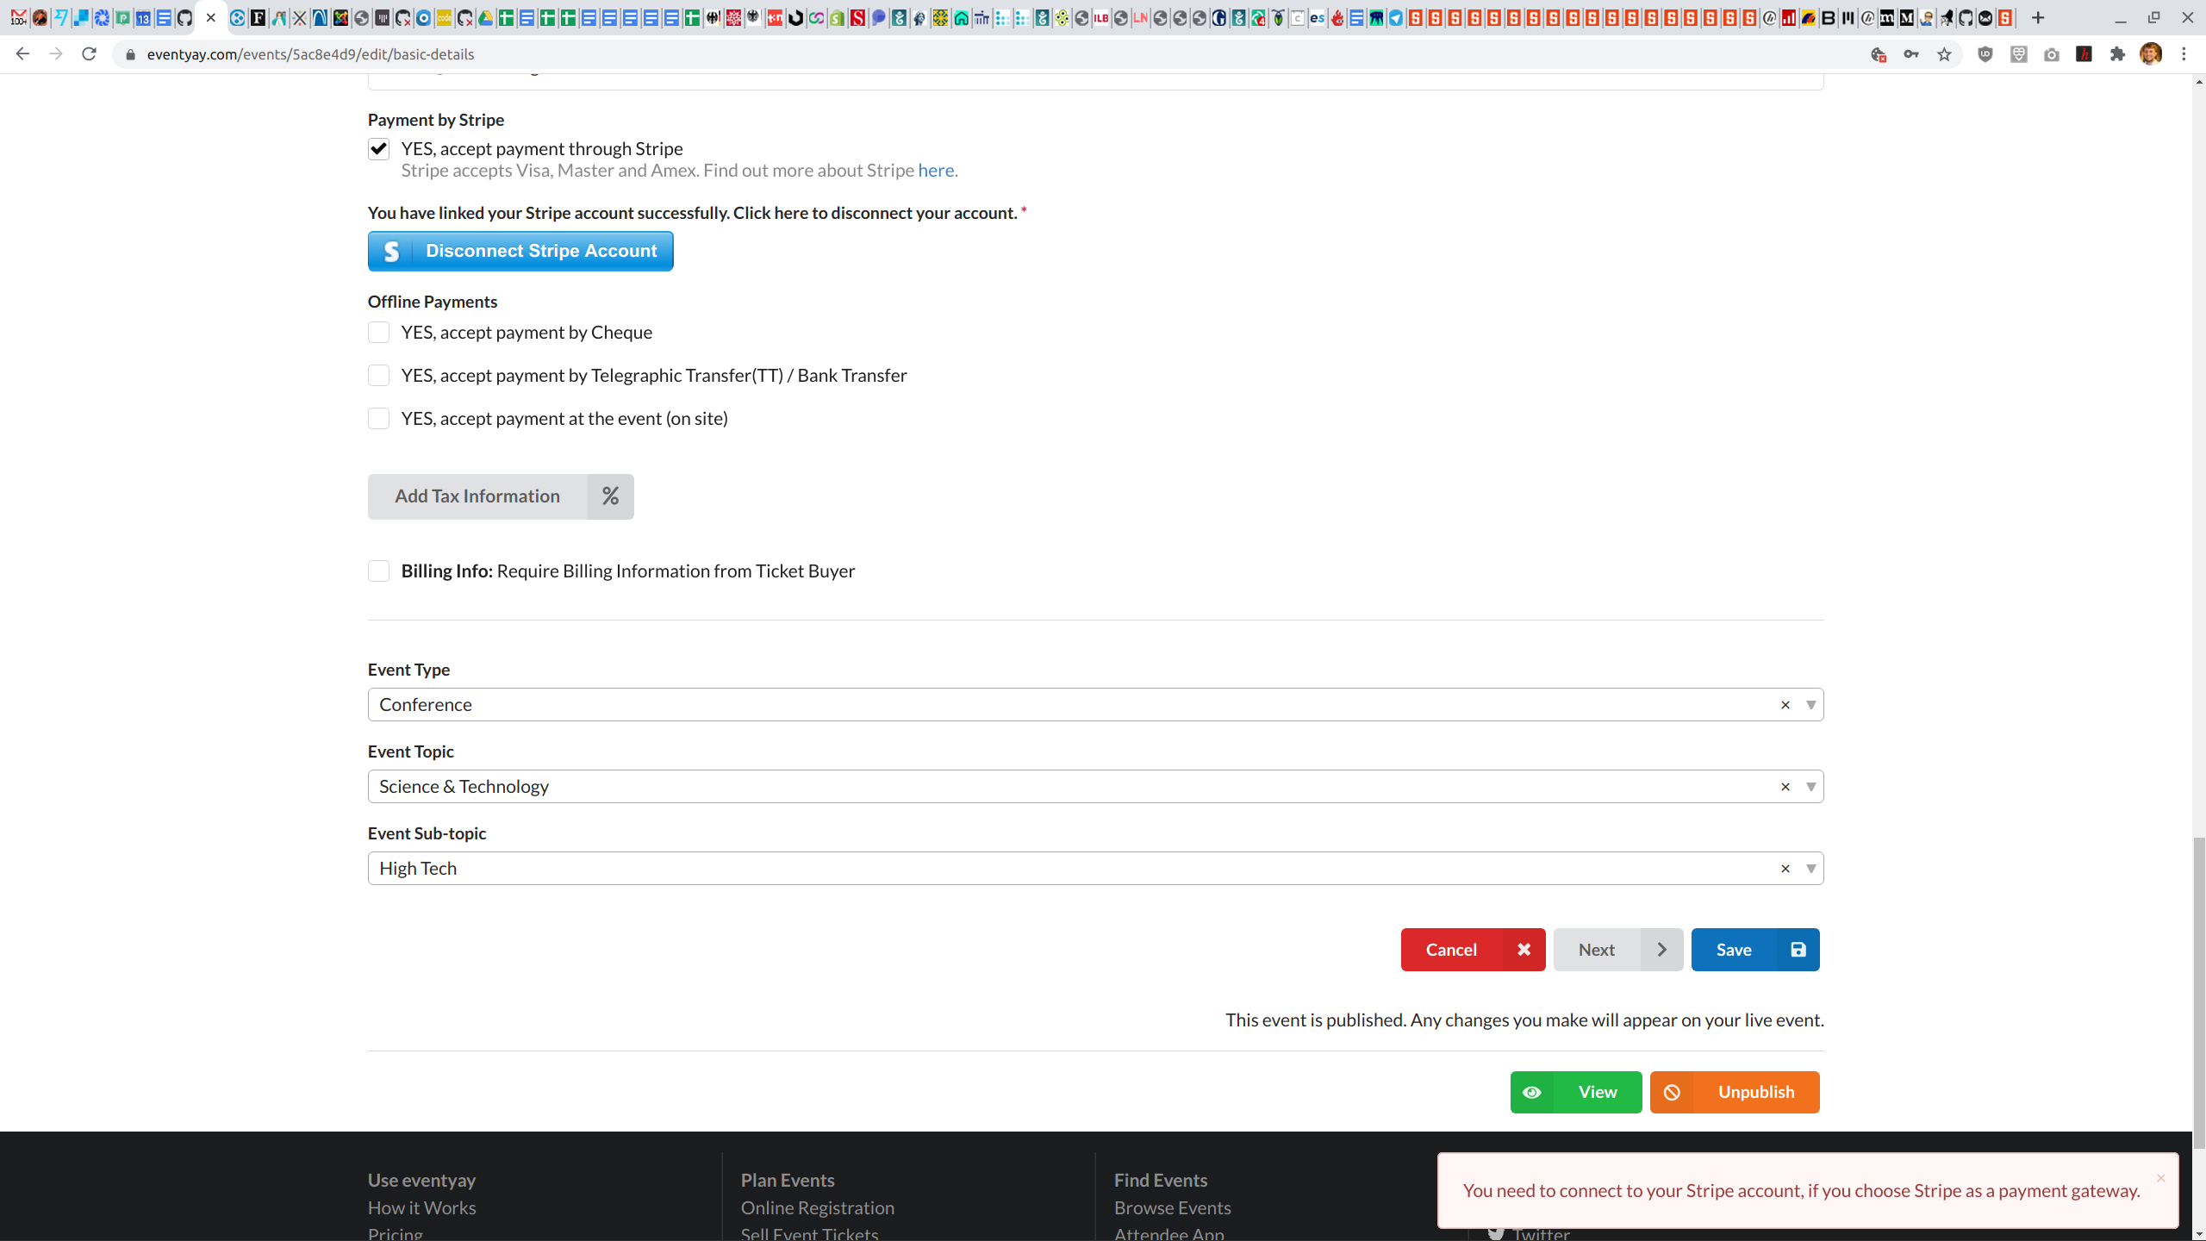Click the X icon on Cancel button
This screenshot has width=2206, height=1241.
pyautogui.click(x=1524, y=950)
